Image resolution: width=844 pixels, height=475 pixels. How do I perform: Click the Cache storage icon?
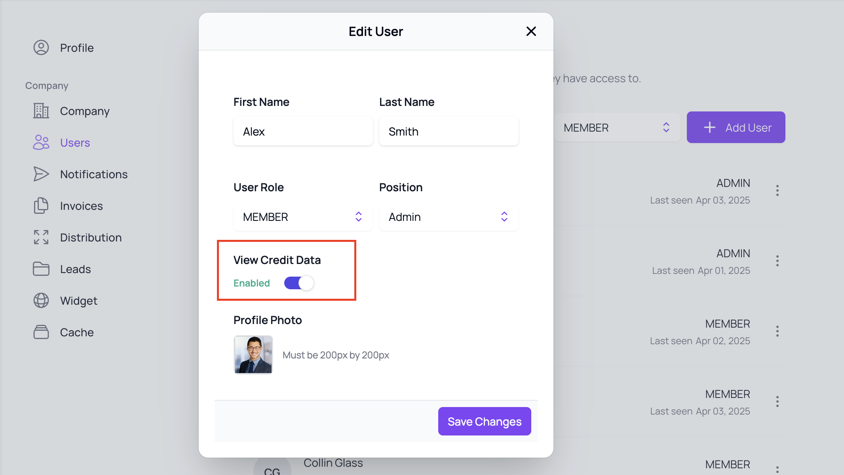41,332
